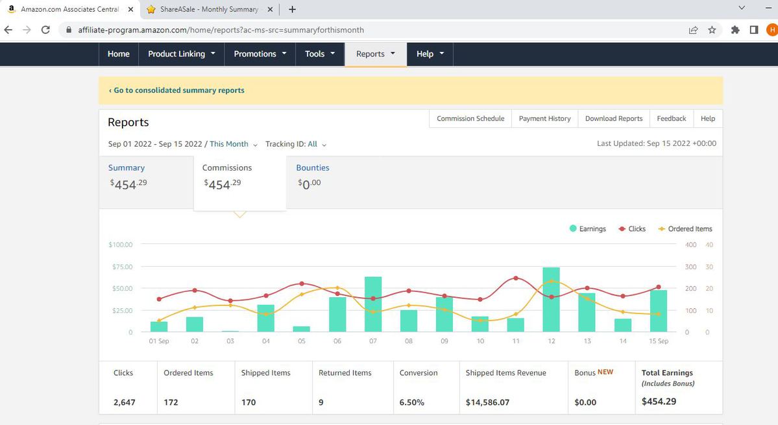Open the orange profile avatar
The image size is (778, 425).
coord(772,30)
